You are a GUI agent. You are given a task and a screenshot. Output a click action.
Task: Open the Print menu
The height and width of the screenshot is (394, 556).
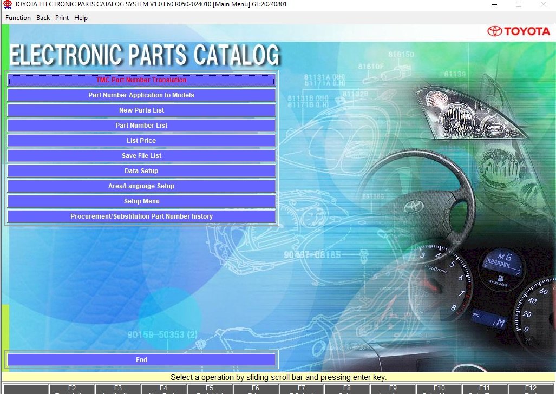(62, 18)
